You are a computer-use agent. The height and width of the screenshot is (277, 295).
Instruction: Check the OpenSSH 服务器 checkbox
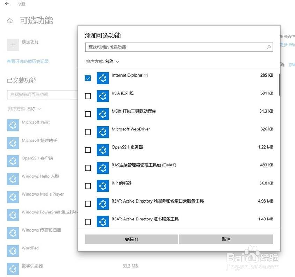[88, 150]
